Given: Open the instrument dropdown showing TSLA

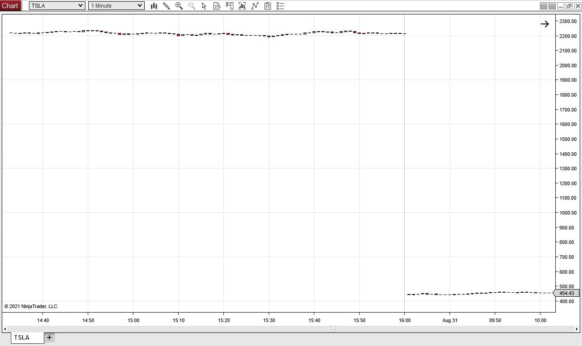Looking at the screenshot, I should [56, 6].
